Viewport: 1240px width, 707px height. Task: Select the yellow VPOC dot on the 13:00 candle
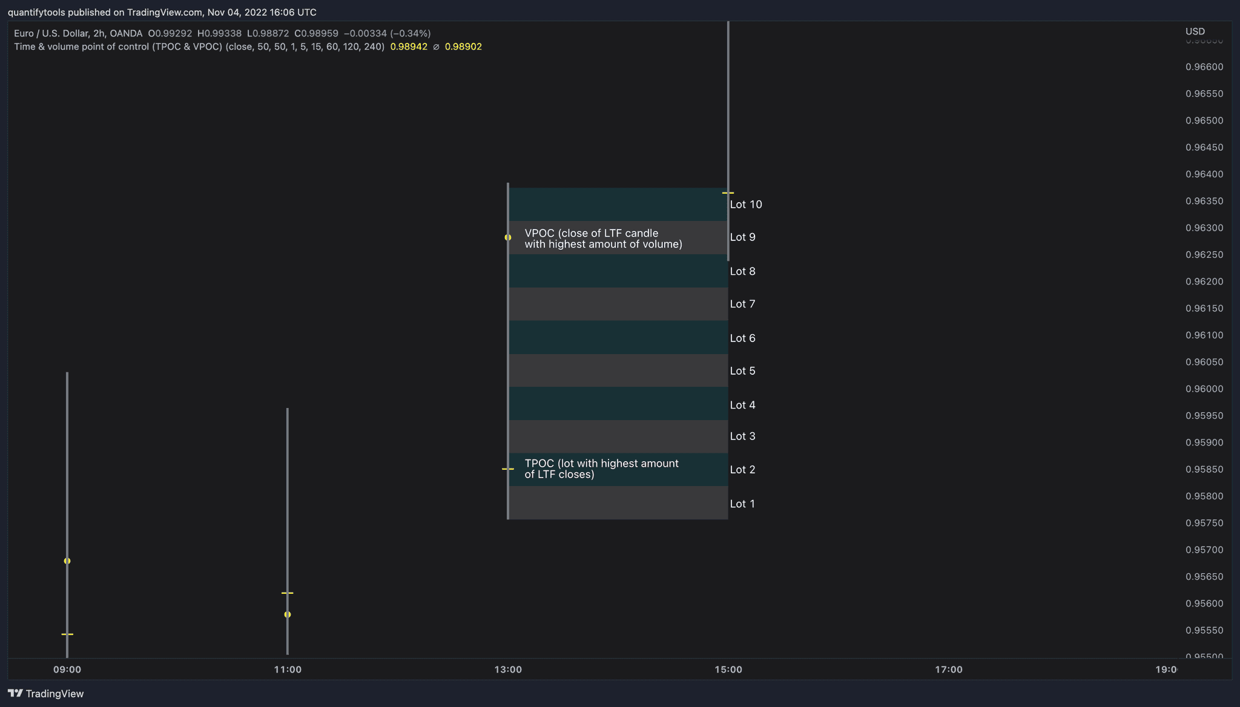509,238
